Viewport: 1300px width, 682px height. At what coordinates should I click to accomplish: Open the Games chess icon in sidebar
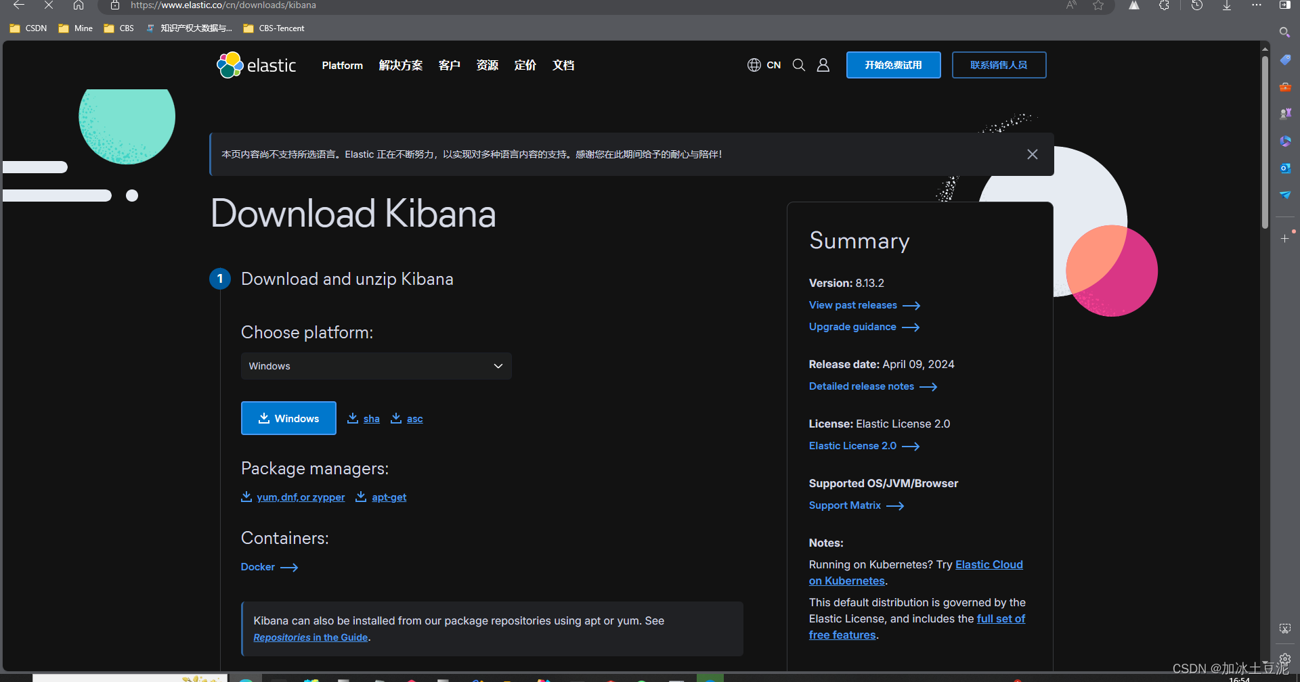pyautogui.click(x=1285, y=114)
